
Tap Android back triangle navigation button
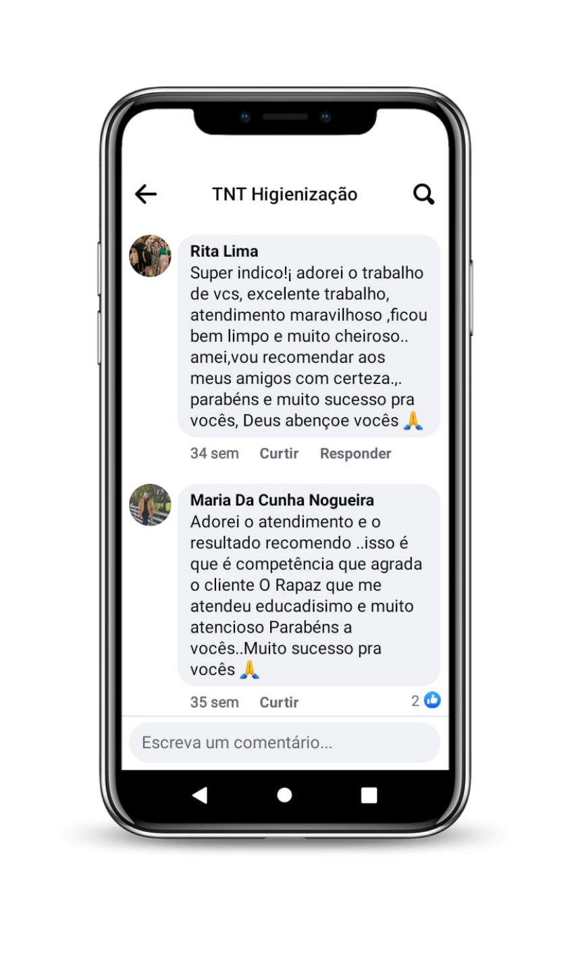pos(199,795)
